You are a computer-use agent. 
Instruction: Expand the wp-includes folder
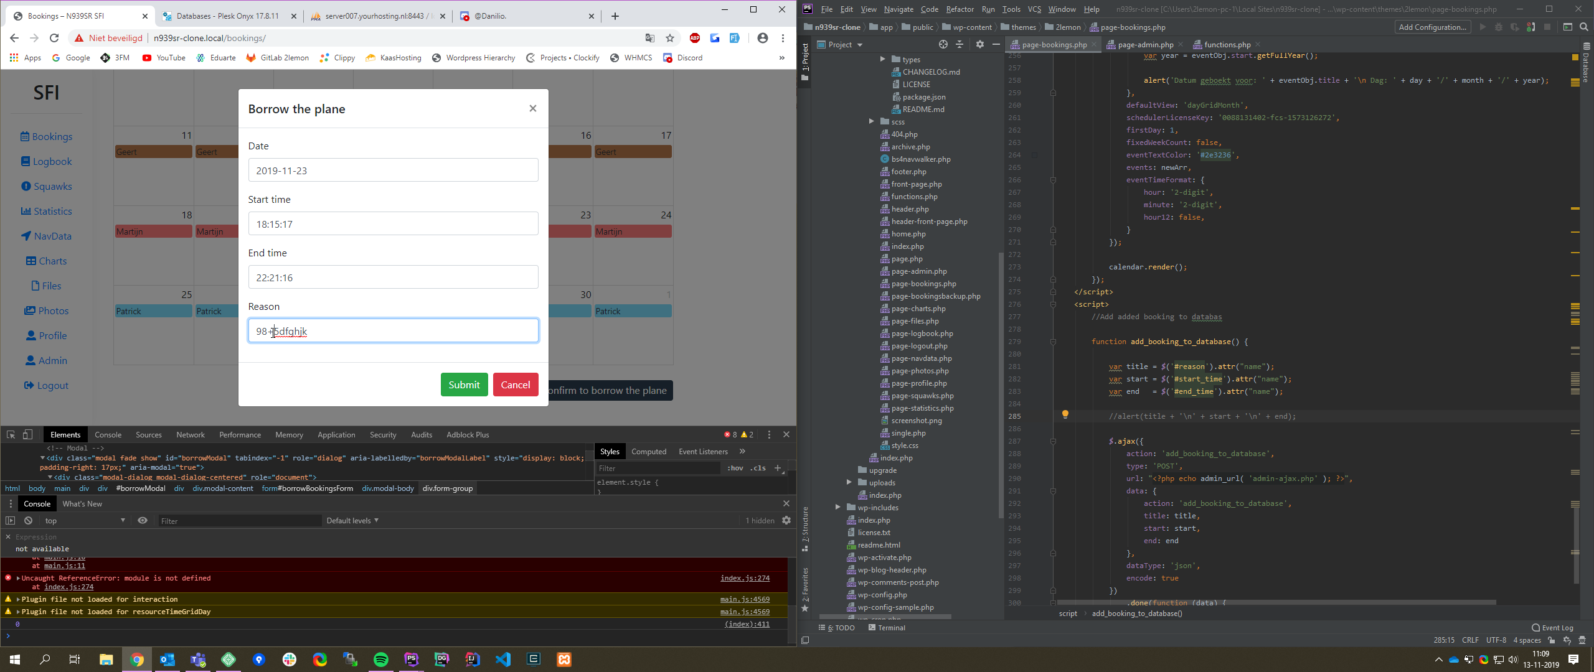[x=838, y=507]
